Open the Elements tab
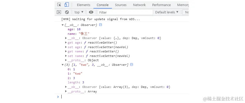 [x=84, y=5]
